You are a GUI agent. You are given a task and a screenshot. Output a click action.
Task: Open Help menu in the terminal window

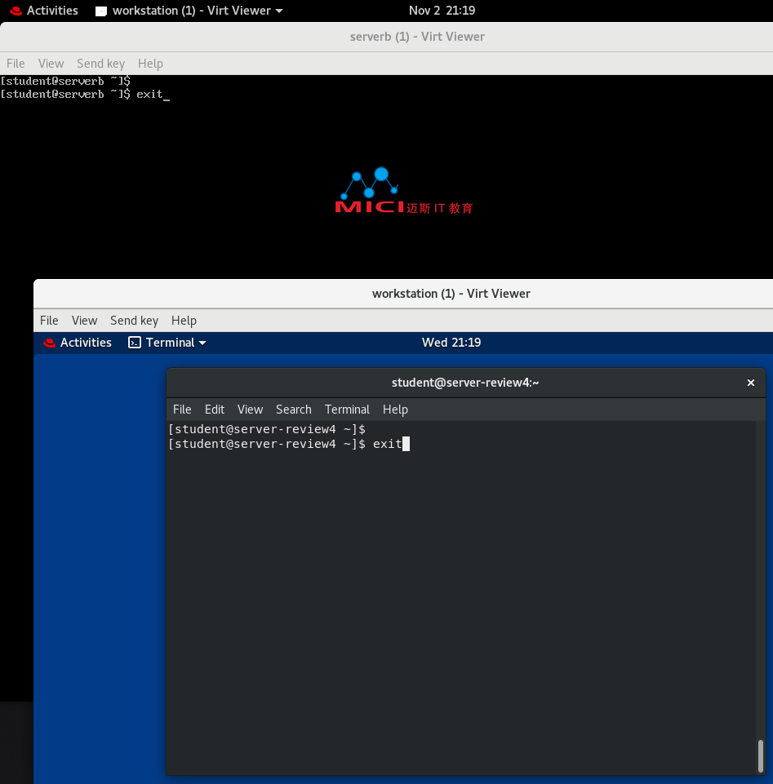395,410
